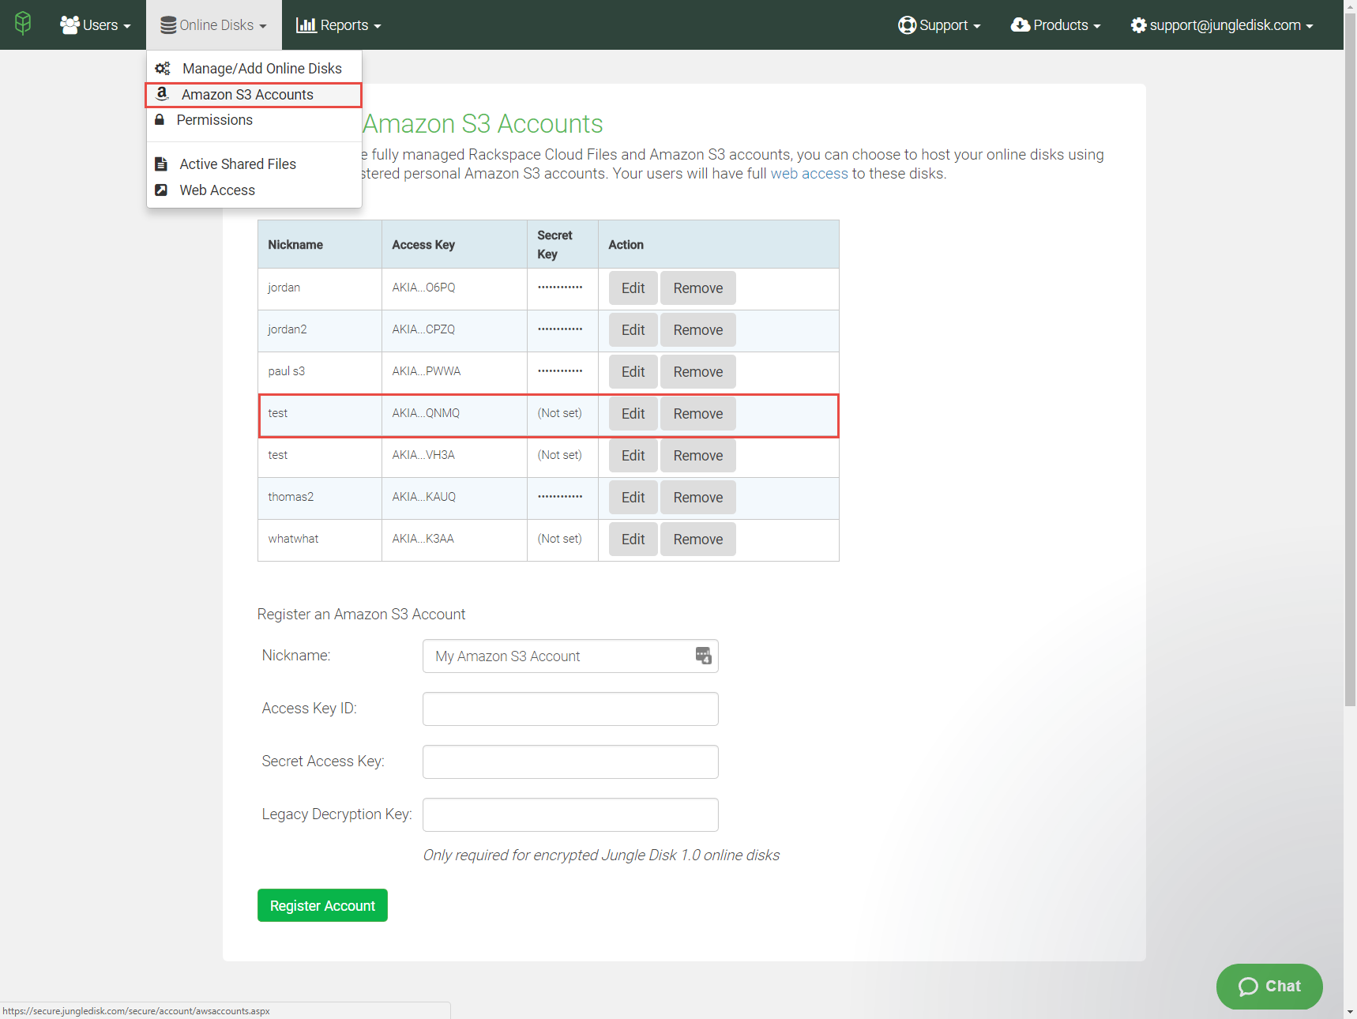This screenshot has width=1357, height=1019.
Task: Click the Secret Key column header
Action: pos(563,245)
